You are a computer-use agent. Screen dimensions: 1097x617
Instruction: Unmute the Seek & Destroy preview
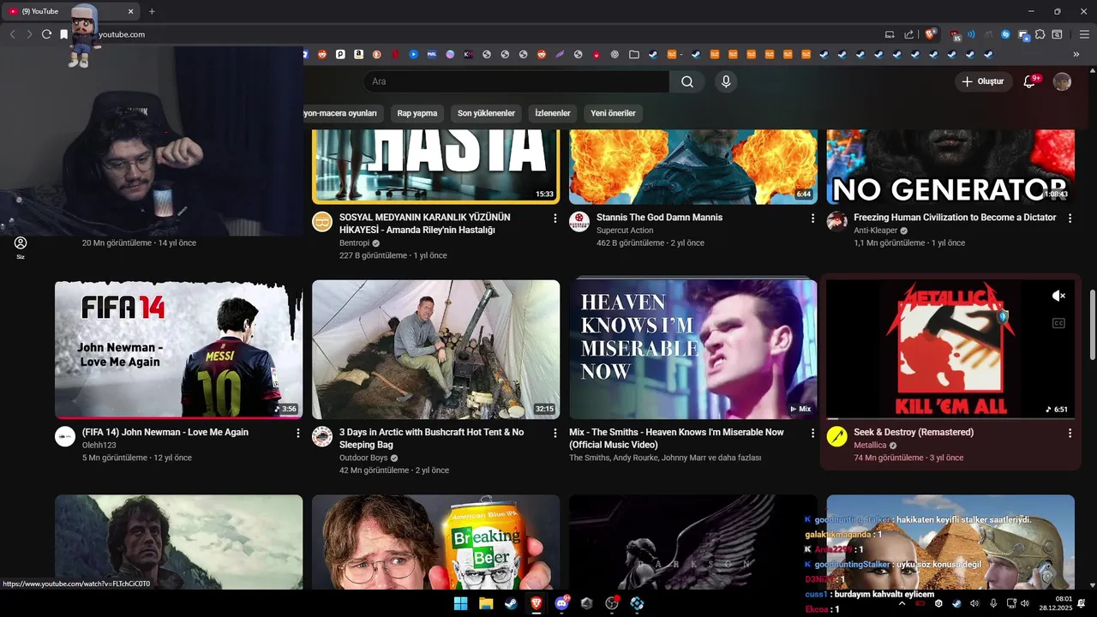coord(1058,296)
